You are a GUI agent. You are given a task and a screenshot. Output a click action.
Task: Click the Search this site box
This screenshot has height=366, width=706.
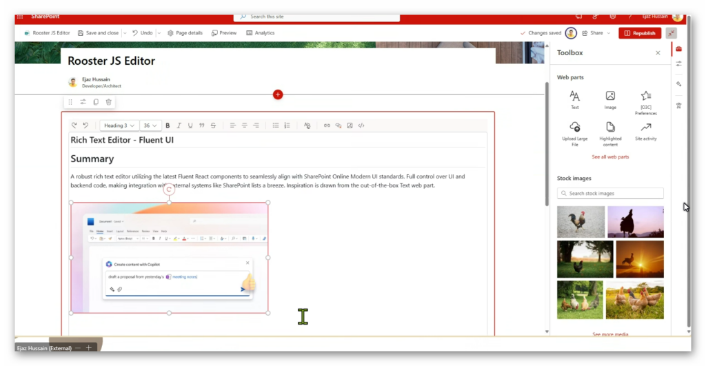(x=316, y=17)
